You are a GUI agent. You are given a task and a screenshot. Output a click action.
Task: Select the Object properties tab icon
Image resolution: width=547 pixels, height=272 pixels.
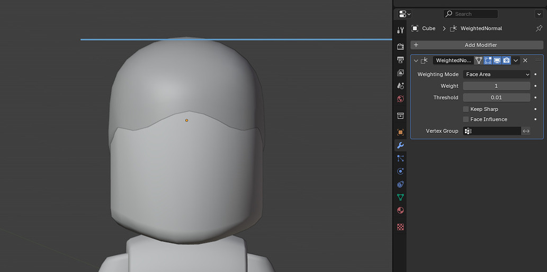point(400,132)
